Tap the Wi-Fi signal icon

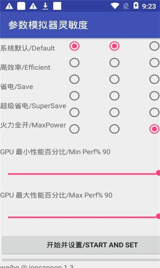(115, 6)
